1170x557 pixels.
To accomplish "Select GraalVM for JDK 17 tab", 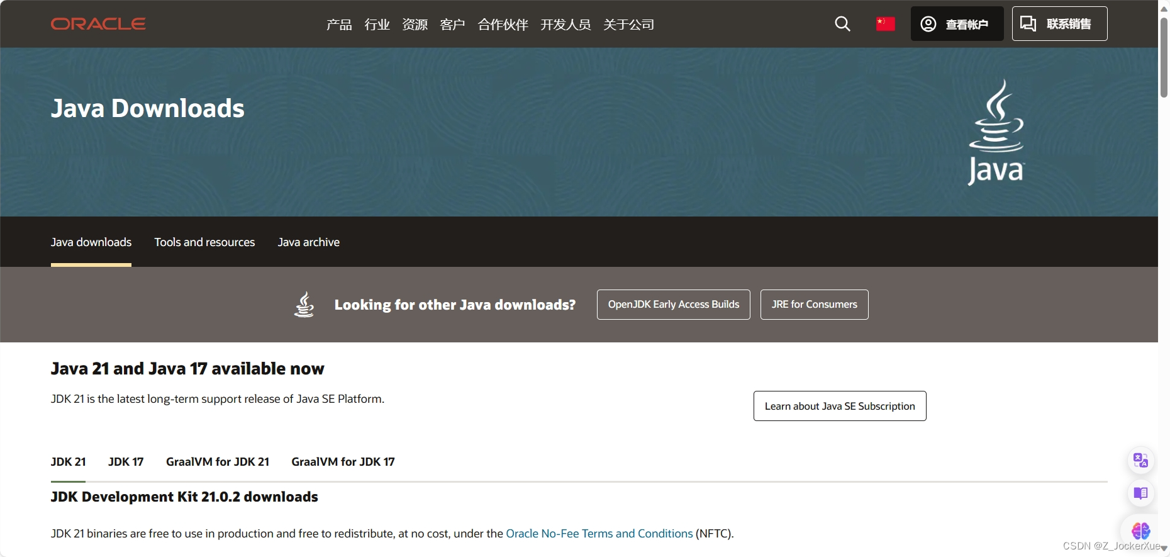I will pos(343,462).
